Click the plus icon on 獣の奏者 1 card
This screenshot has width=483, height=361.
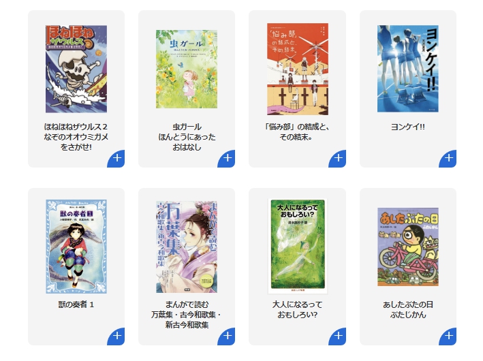pos(116,336)
